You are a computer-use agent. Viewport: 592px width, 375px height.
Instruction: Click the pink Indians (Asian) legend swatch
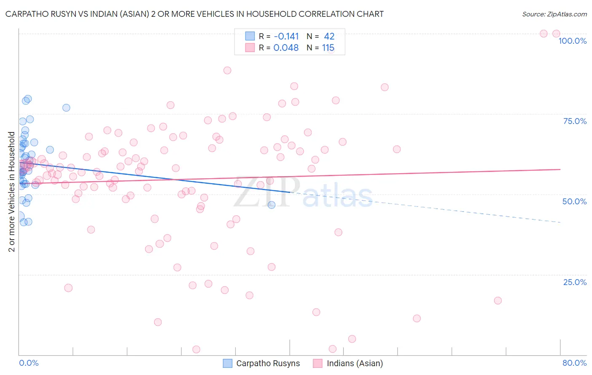click(318, 363)
